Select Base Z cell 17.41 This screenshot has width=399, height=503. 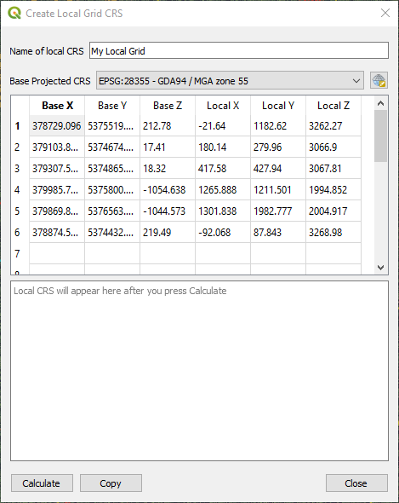(168, 147)
